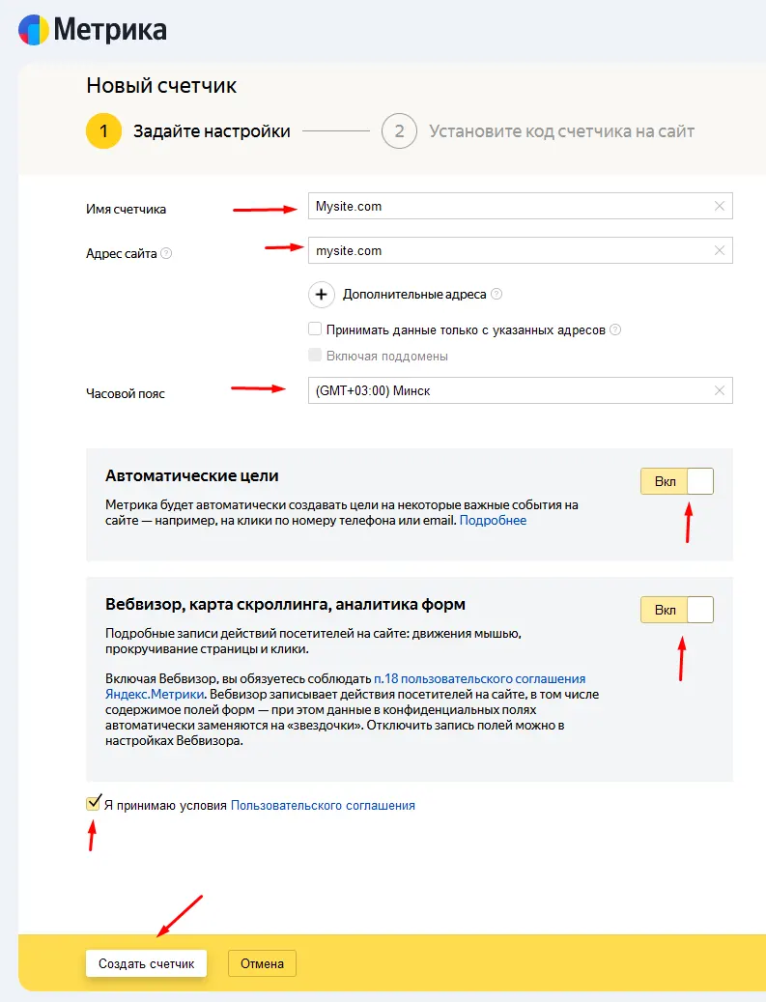Click the Метрика logo icon

[x=33, y=30]
